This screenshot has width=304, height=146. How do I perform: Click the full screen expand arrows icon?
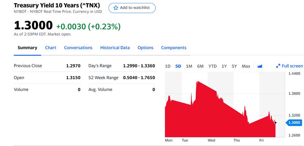point(278,66)
